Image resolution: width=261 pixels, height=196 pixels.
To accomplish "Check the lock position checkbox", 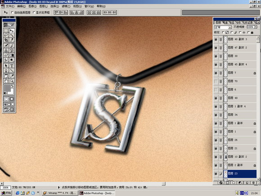I will coord(240,32).
